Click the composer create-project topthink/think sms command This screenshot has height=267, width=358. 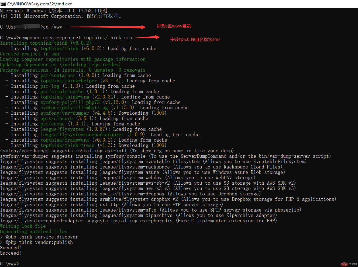coord(75,38)
